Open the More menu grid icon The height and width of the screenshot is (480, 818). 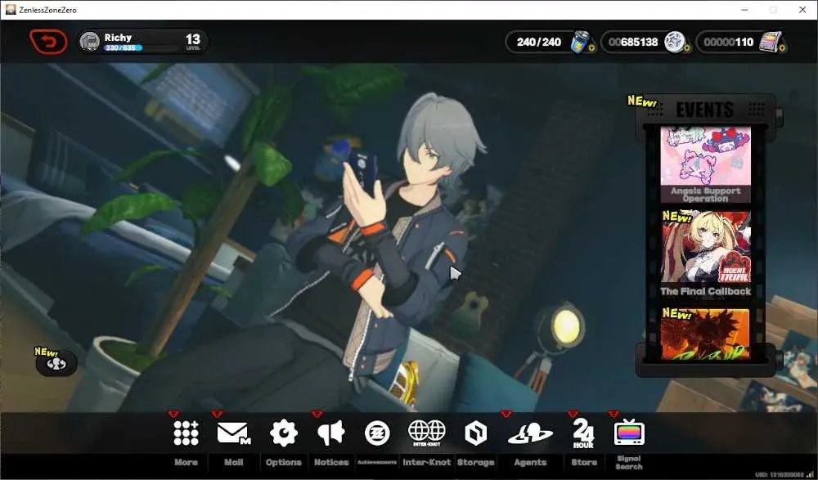pos(186,433)
